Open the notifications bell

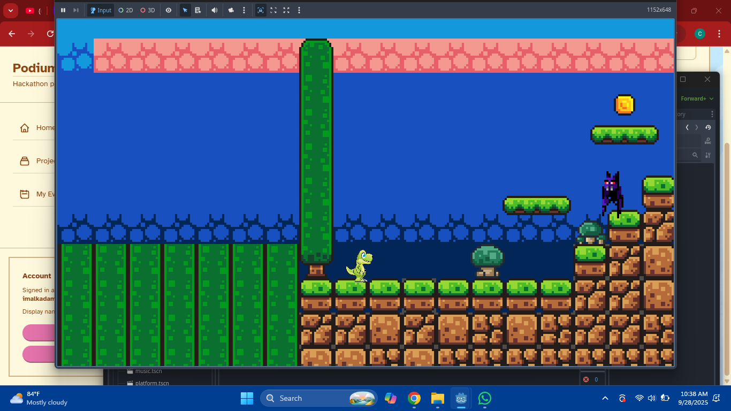tap(717, 398)
